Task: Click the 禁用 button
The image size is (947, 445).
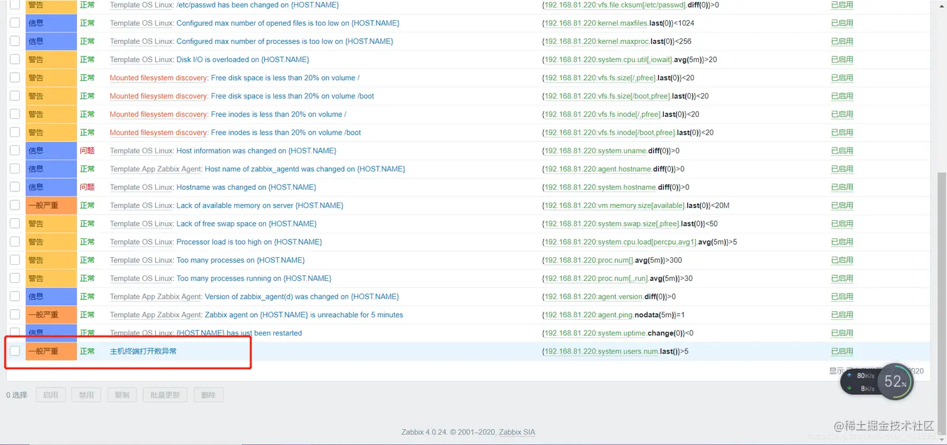Action: pyautogui.click(x=86, y=395)
